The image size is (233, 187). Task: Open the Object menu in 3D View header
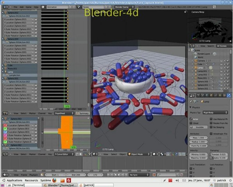(x=122, y=154)
